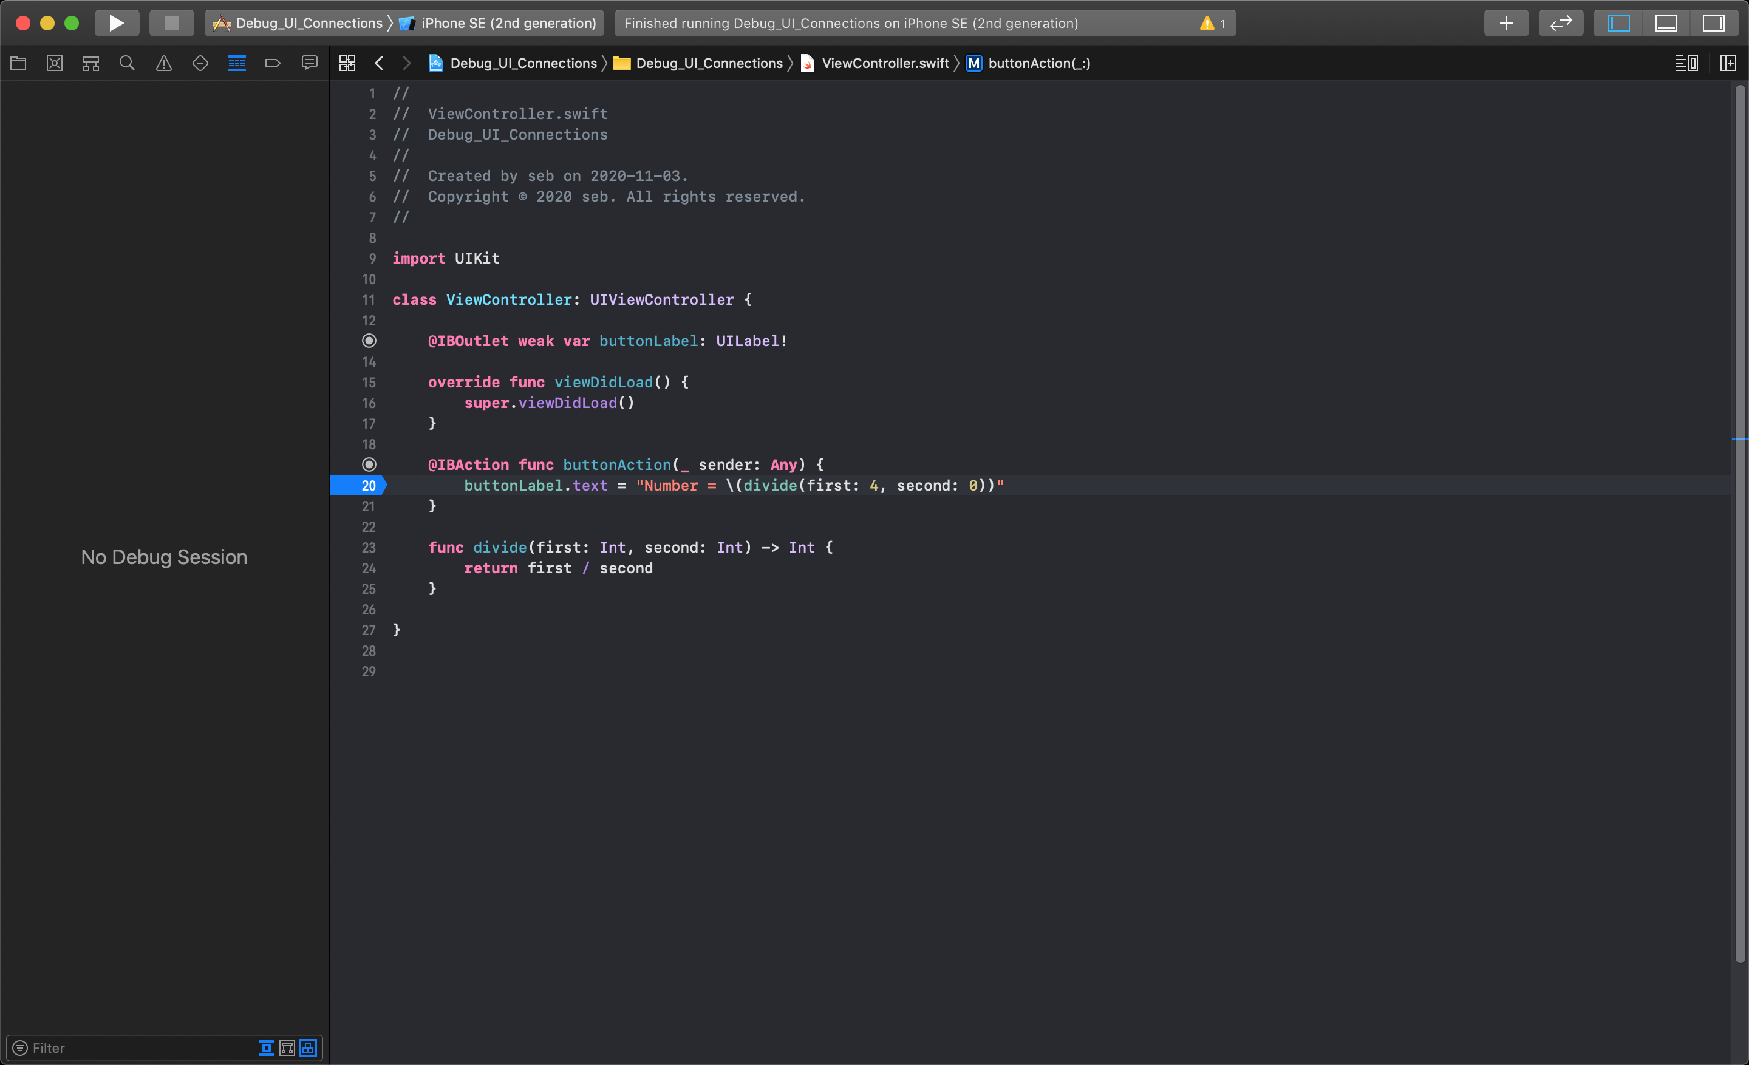The image size is (1749, 1065).
Task: Click the editor vertical scrollbar
Action: tap(1740, 523)
